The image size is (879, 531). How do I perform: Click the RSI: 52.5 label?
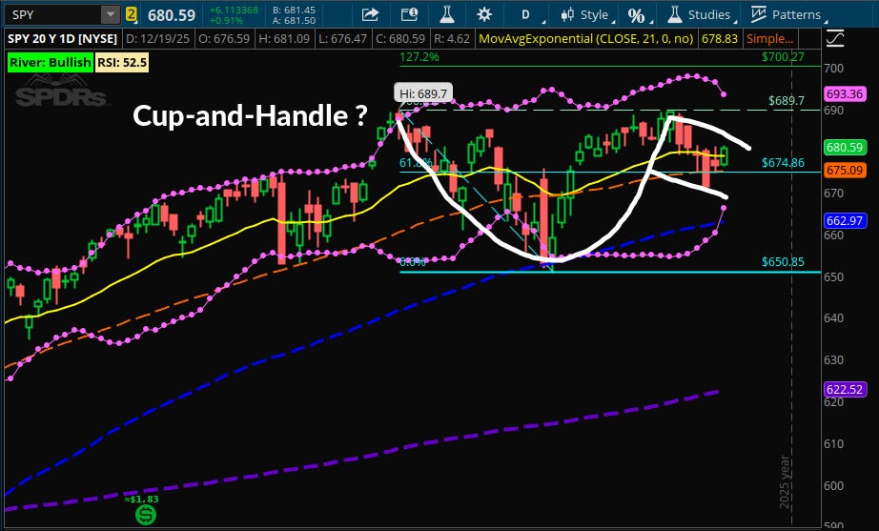pyautogui.click(x=122, y=62)
